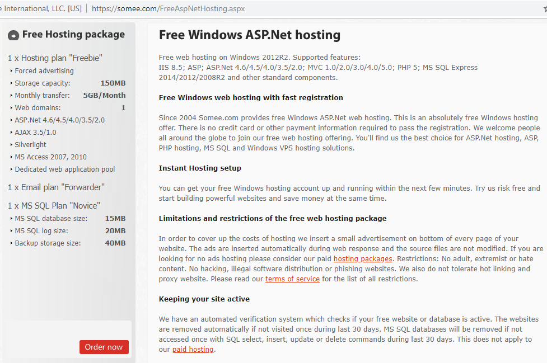Click the bullet arrow beside Silverlight
547x363 pixels.
click(x=11, y=145)
